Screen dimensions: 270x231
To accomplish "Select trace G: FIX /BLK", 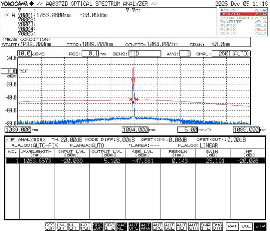I will [243, 33].
